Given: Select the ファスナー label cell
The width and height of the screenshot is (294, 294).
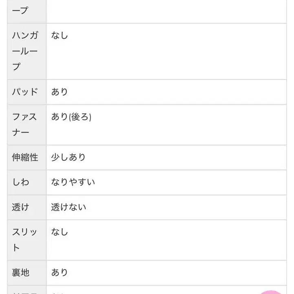Looking at the screenshot, I should 27,125.
